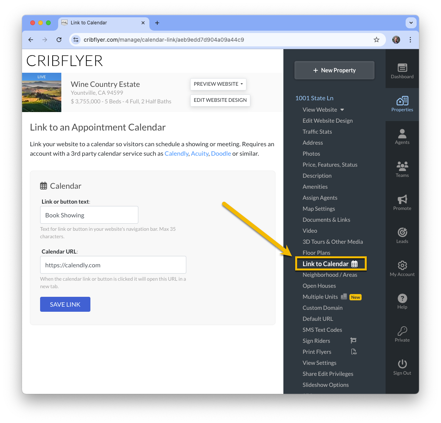The width and height of the screenshot is (441, 423).
Task: Open Price, Features, Status menu item
Action: (x=330, y=165)
